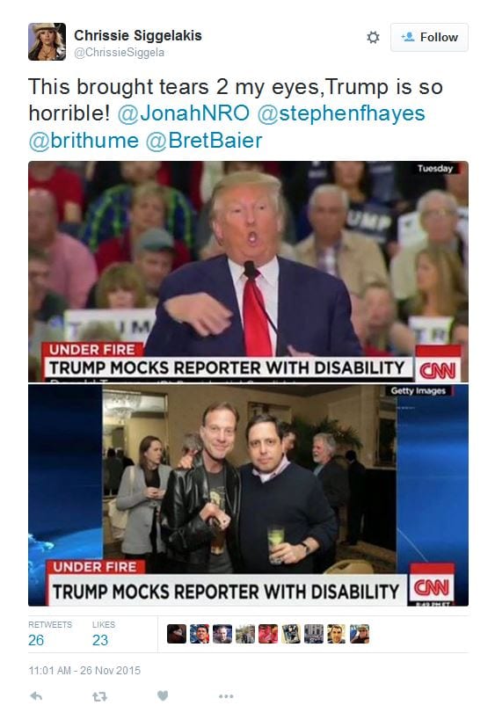This screenshot has height=720, width=495.
Task: Click the retweet icon
Action: (x=99, y=696)
